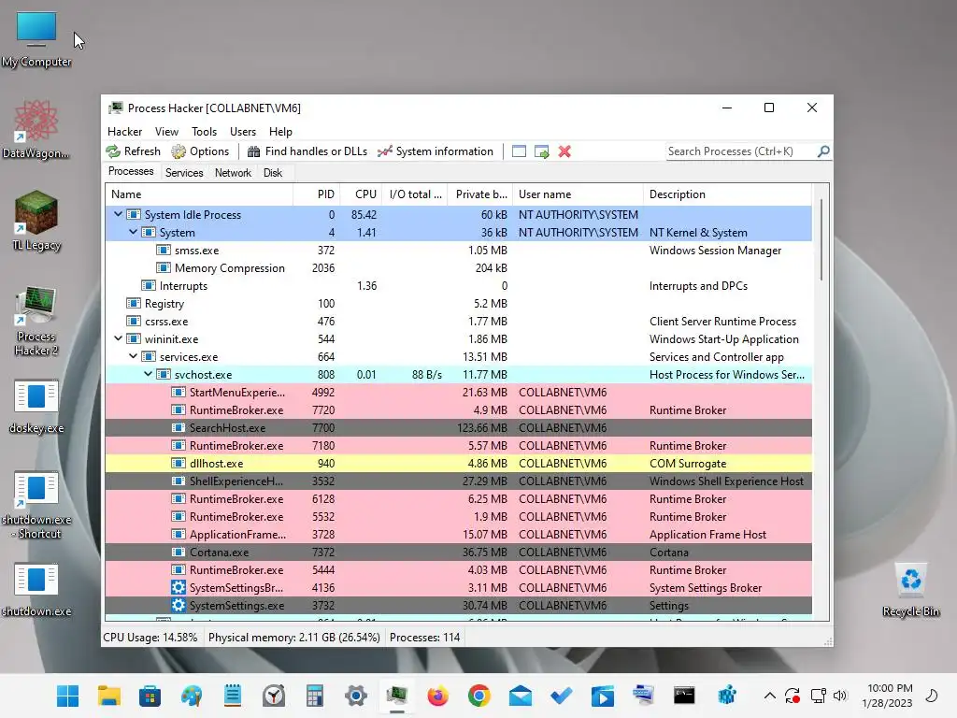Open the Command Prompt taskbar icon

coord(684,696)
